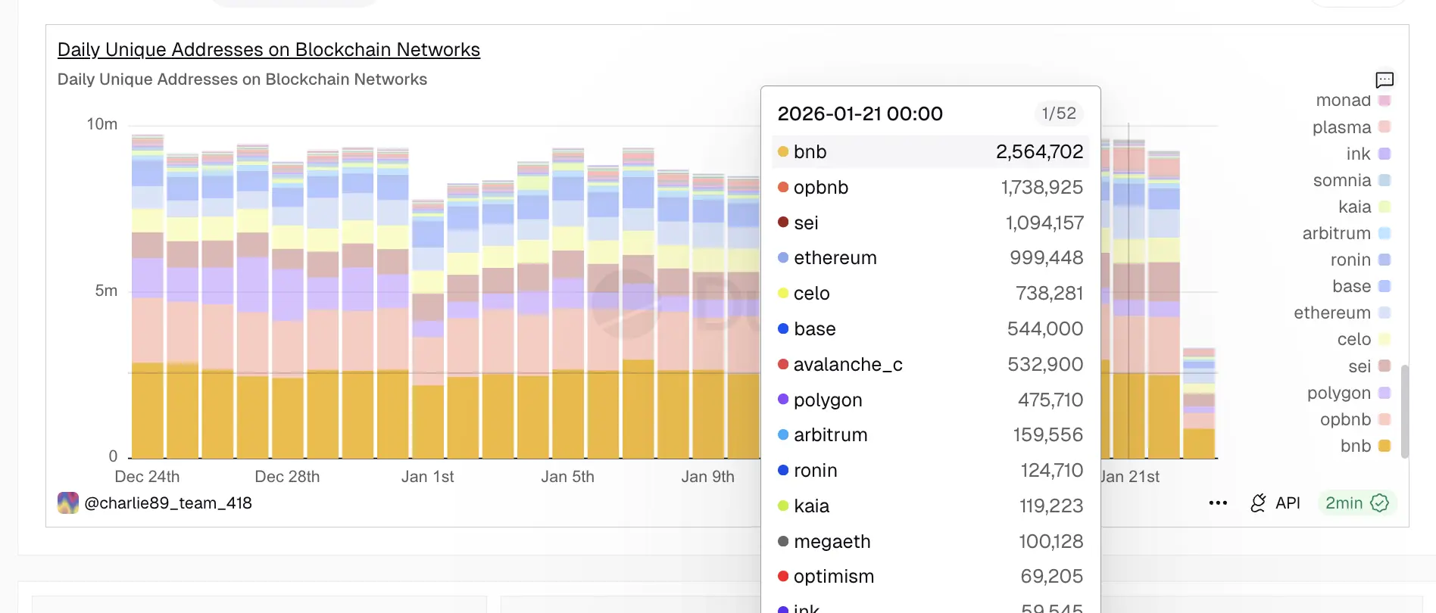This screenshot has width=1436, height=613.
Task: Click the Jan 5th x-axis label
Action: (567, 477)
